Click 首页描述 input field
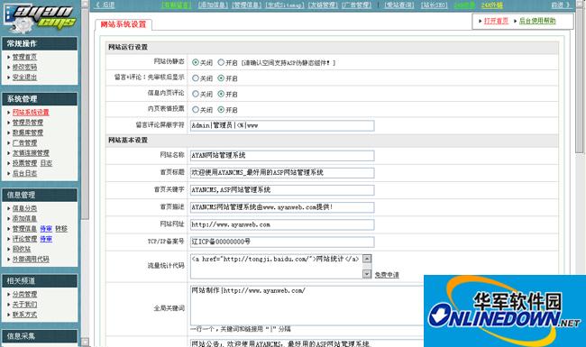 pos(282,207)
